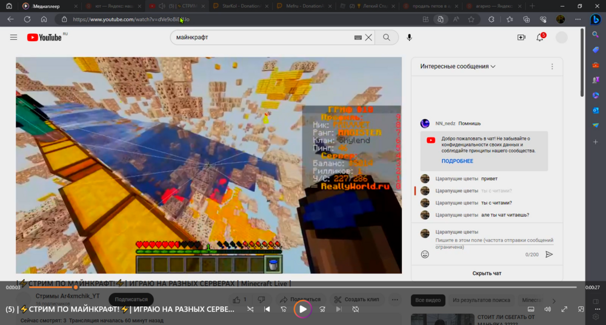This screenshot has width=606, height=325.
Task: Open media player volume control
Action: coord(548,309)
